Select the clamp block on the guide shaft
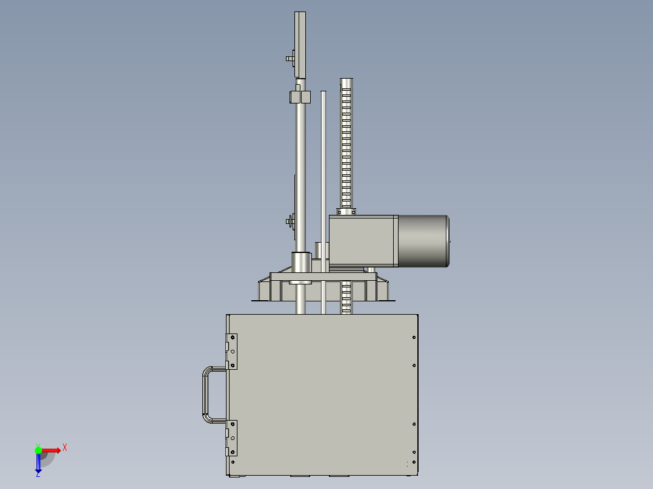Viewport: 653px width, 489px height. [300, 97]
